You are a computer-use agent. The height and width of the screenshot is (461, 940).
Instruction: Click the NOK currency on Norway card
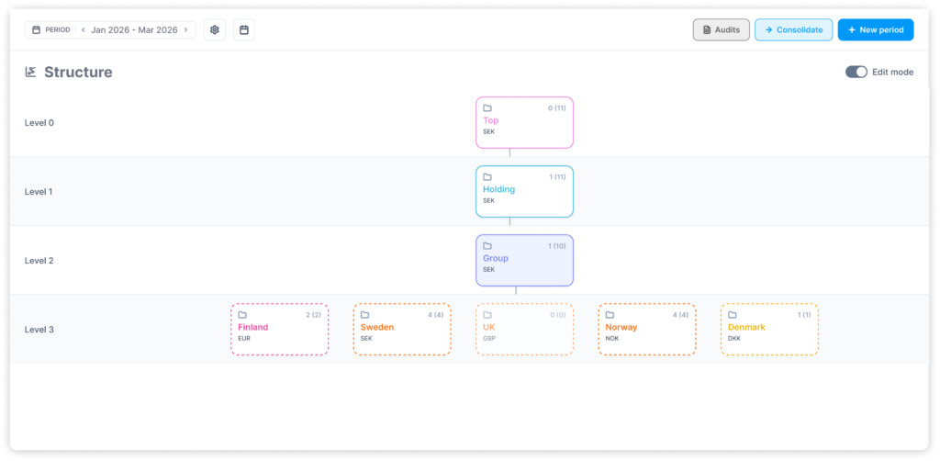pyautogui.click(x=612, y=338)
